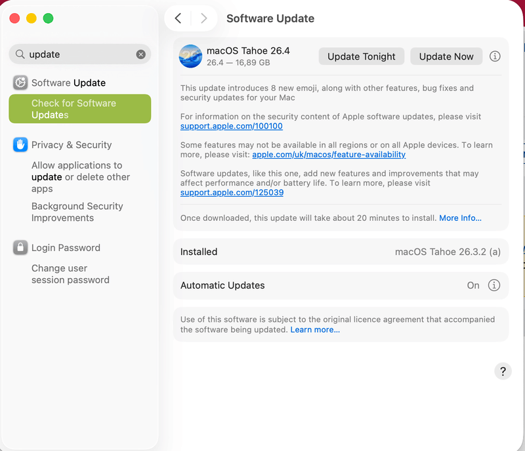Screen dimensions: 525x451
Task: Open the help question mark button
Action: [502, 372]
